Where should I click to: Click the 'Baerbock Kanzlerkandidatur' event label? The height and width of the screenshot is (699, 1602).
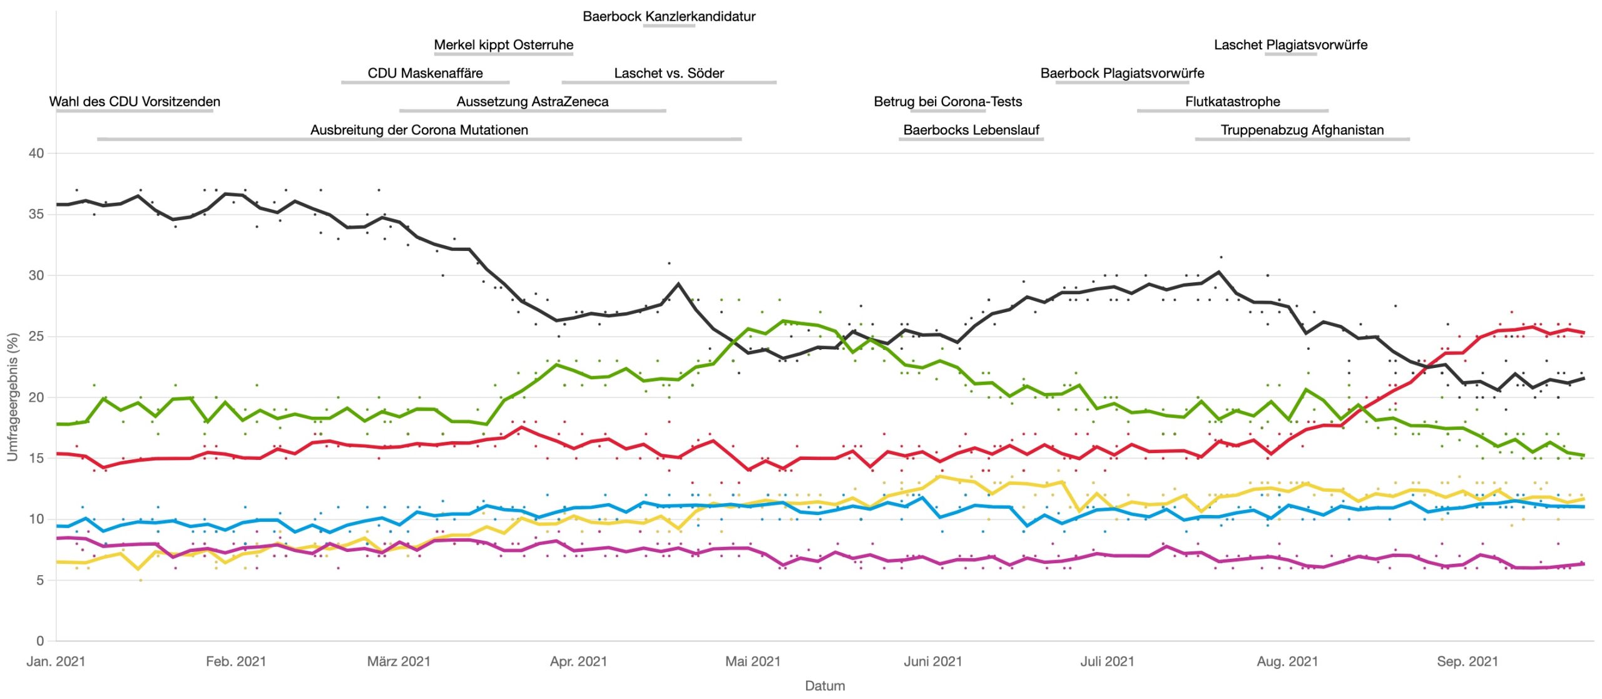pos(669,16)
